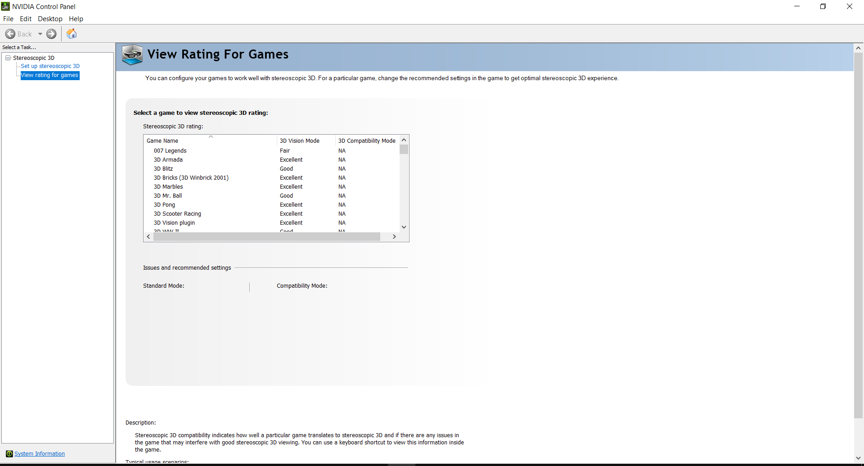Click the System Information icon
Viewport: 864px width, 466px height.
[x=9, y=453]
